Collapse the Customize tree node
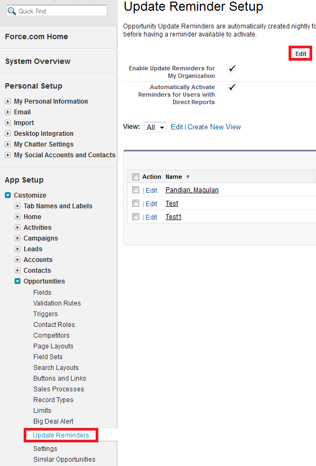This screenshot has width=316, height=466. 8,195
